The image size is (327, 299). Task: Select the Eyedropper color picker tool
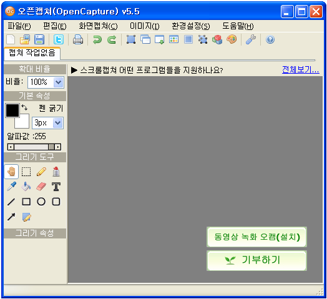(11, 187)
